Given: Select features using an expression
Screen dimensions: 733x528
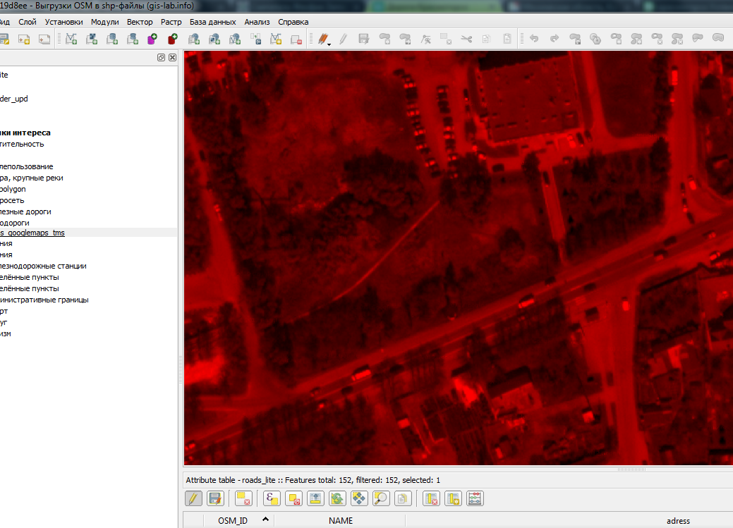Looking at the screenshot, I should [270, 498].
